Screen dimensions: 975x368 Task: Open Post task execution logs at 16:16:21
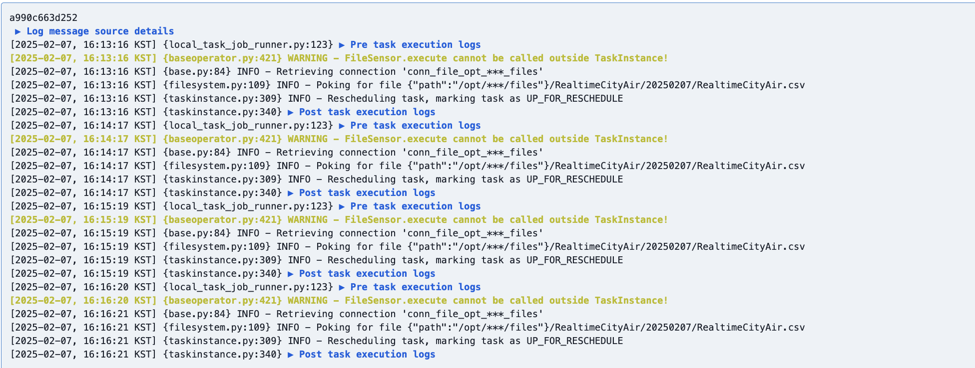click(361, 355)
